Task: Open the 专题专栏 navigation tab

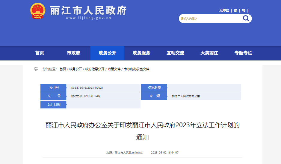Action: coord(243,53)
